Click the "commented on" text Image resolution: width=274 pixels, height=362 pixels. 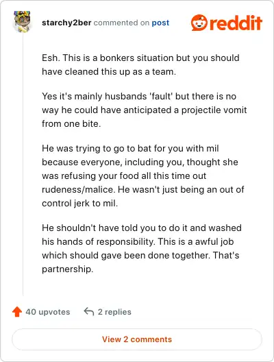[x=121, y=23]
